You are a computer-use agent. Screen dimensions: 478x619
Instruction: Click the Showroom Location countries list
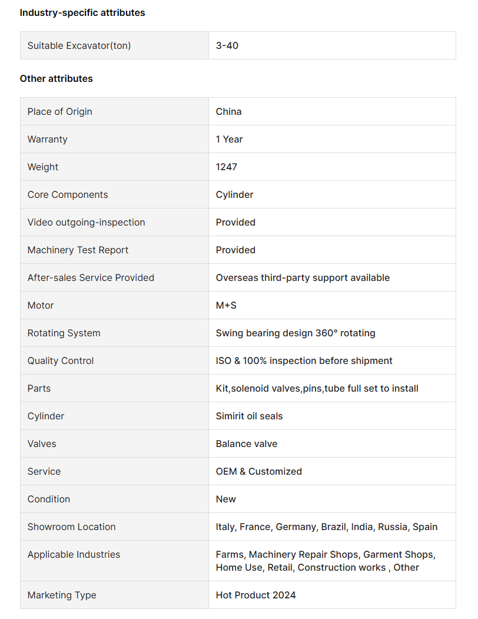[327, 527]
